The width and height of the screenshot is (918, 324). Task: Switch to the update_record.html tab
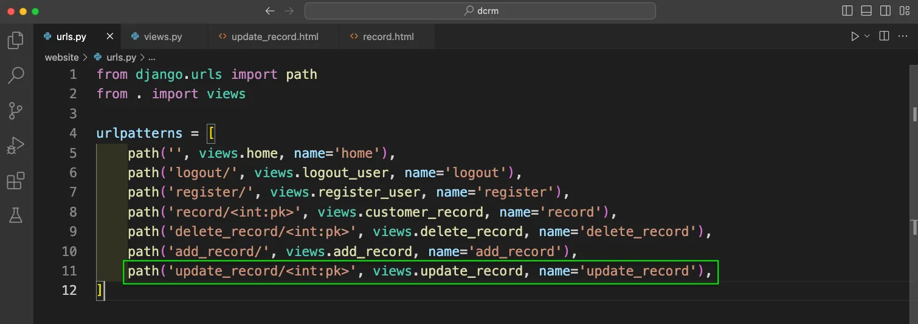[x=274, y=36]
